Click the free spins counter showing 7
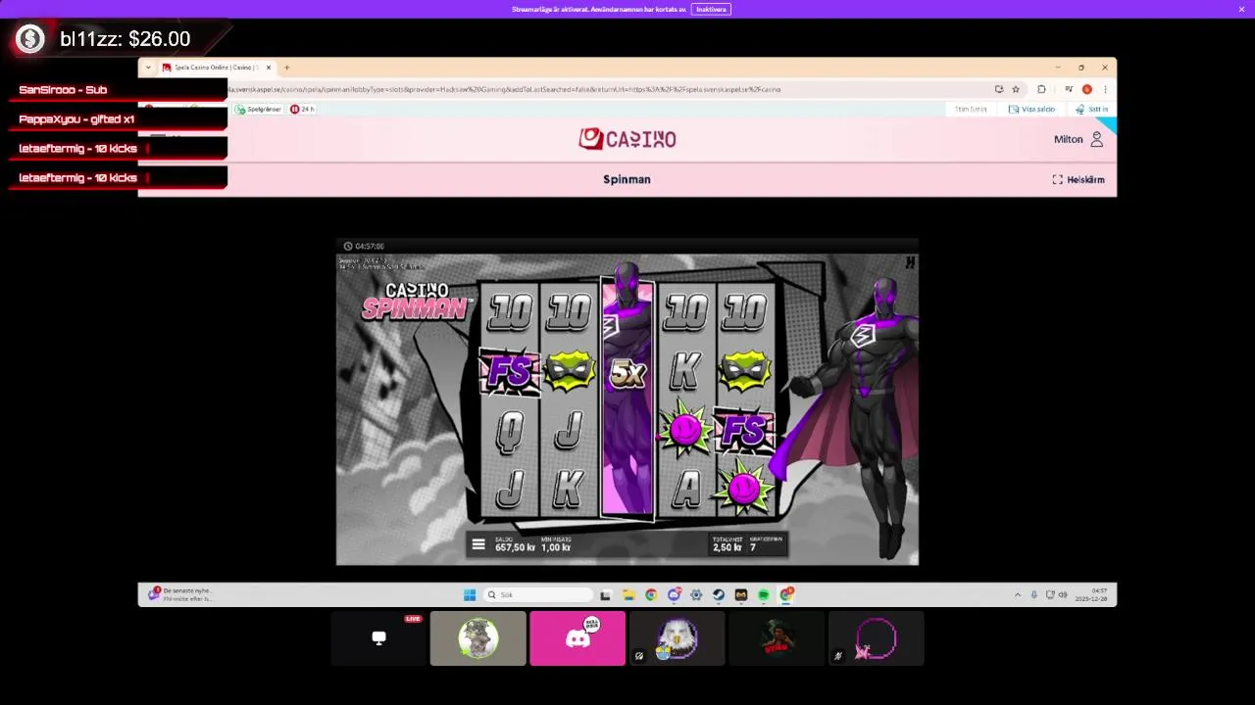1255x705 pixels. [x=753, y=547]
